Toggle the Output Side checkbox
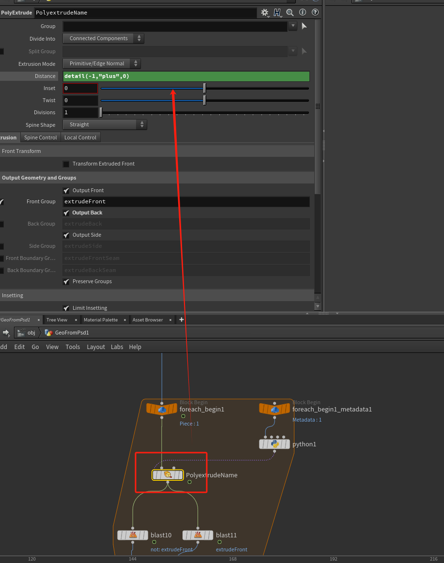The image size is (444, 563). (x=66, y=235)
